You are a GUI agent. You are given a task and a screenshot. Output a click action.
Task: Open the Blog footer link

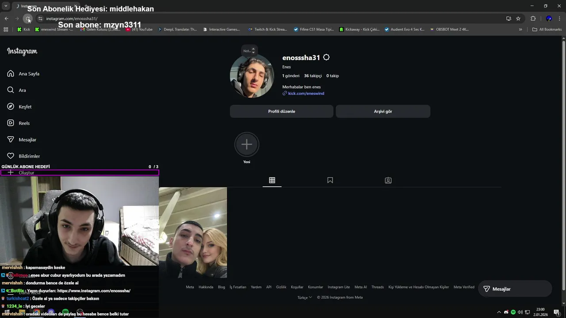pyautogui.click(x=222, y=287)
